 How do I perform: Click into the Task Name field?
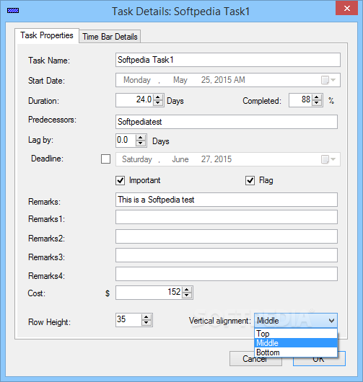click(228, 60)
